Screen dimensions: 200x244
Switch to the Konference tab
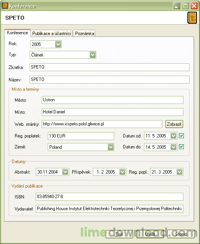tap(18, 33)
